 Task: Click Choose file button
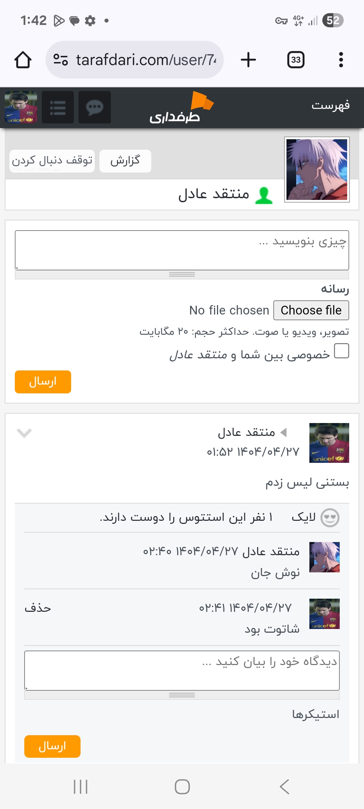(311, 310)
